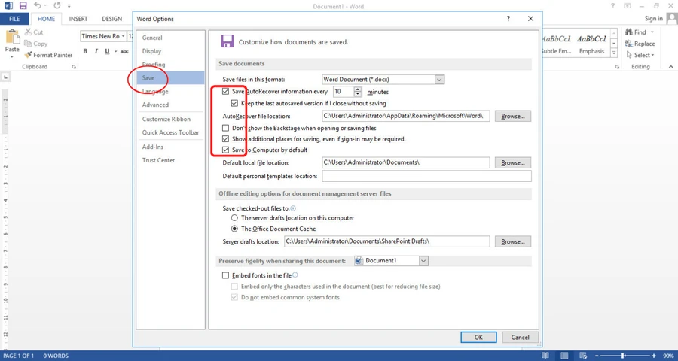Open Find dropdown arrow
The width and height of the screenshot is (678, 361).
coord(652,32)
